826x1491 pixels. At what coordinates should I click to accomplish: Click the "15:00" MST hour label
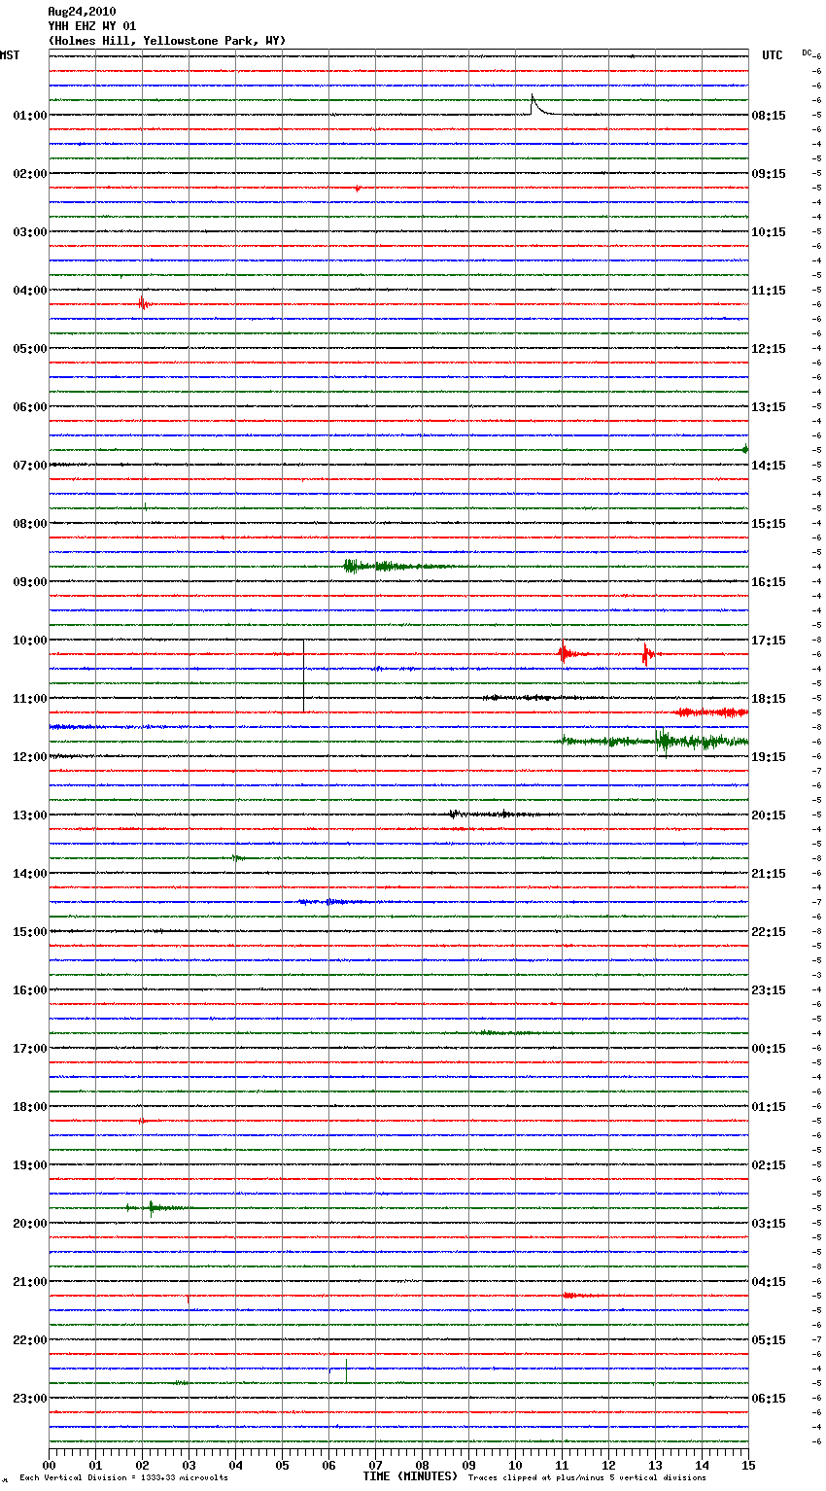tap(30, 932)
